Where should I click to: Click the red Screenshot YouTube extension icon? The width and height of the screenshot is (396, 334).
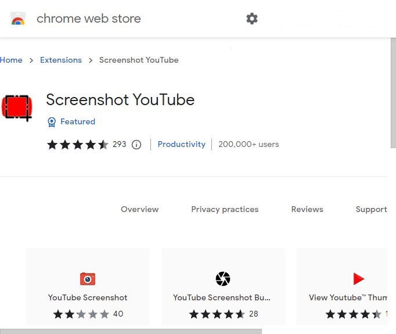pos(17,107)
